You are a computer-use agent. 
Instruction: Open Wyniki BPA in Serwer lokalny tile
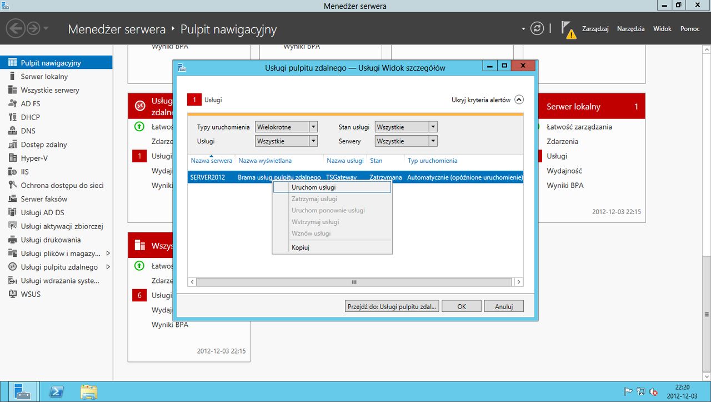coord(565,185)
